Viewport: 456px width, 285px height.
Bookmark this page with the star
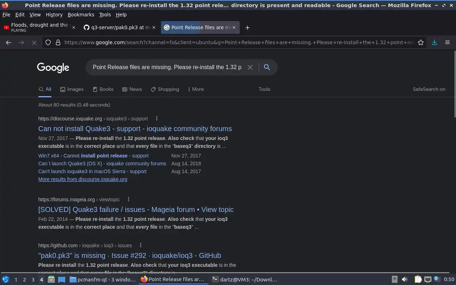[x=421, y=42]
